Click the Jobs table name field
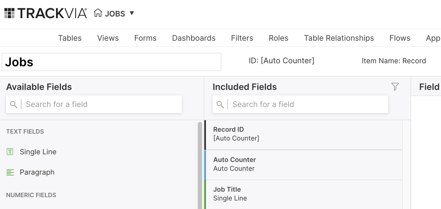The image size is (441, 209). (x=111, y=62)
